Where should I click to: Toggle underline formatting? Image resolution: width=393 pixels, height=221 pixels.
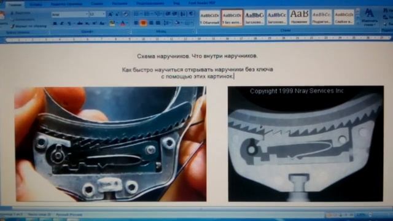(69, 23)
